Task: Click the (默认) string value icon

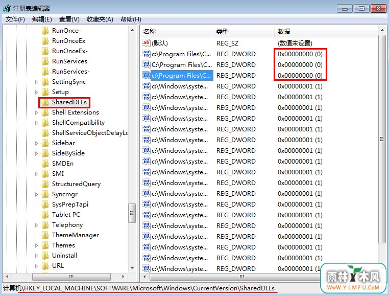Action: [x=147, y=43]
